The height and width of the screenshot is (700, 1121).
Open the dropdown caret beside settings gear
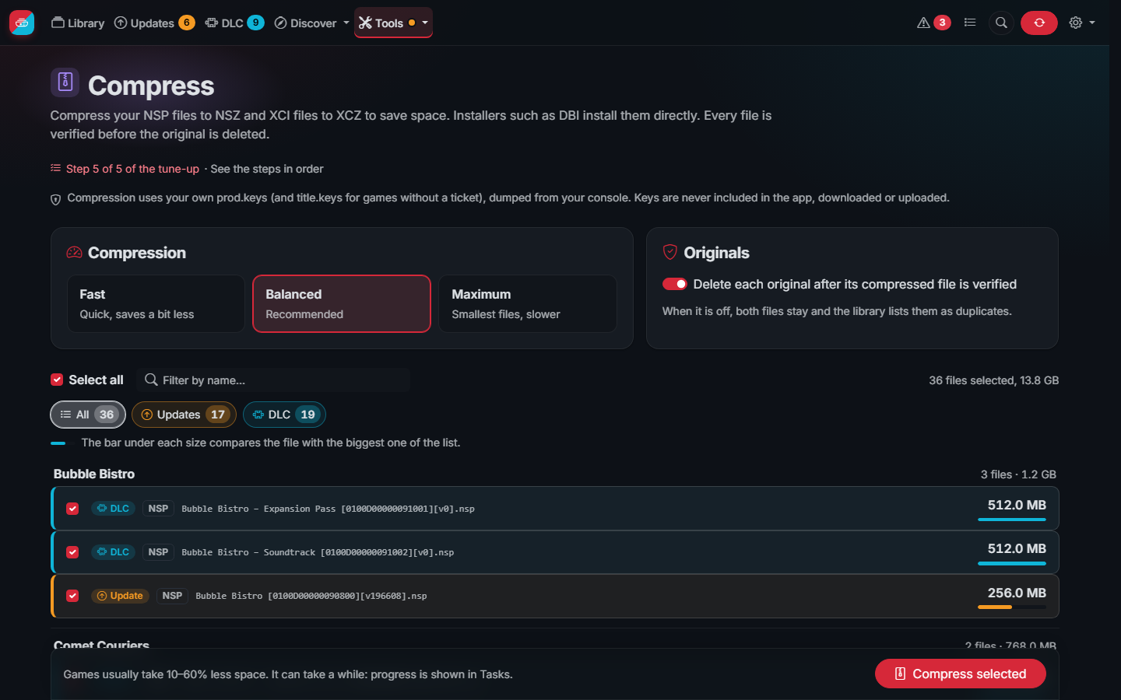pyautogui.click(x=1092, y=23)
